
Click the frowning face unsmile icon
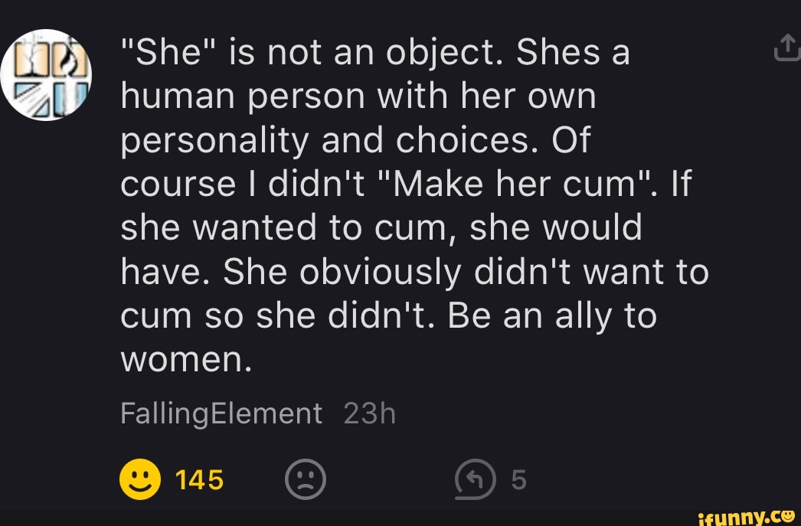click(306, 479)
